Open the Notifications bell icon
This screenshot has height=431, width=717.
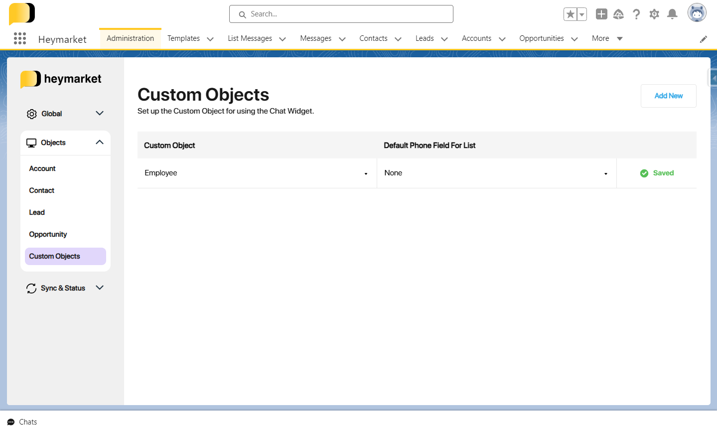(672, 14)
